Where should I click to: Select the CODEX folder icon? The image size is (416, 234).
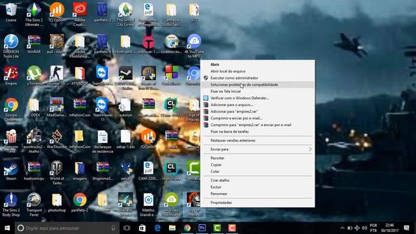click(x=34, y=107)
